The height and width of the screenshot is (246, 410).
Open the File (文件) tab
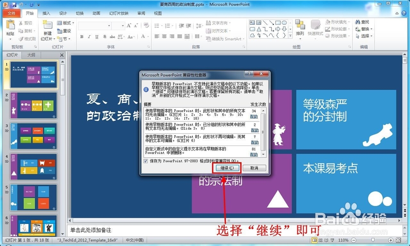11,14
